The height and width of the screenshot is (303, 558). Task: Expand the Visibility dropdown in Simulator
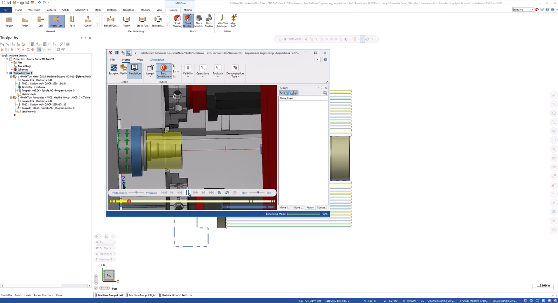click(188, 70)
